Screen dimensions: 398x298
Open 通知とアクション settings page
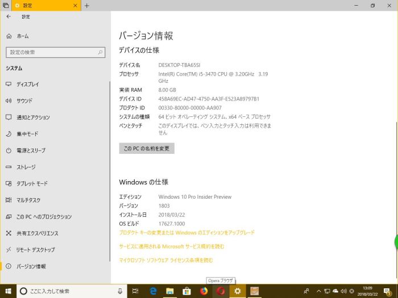(x=33, y=117)
